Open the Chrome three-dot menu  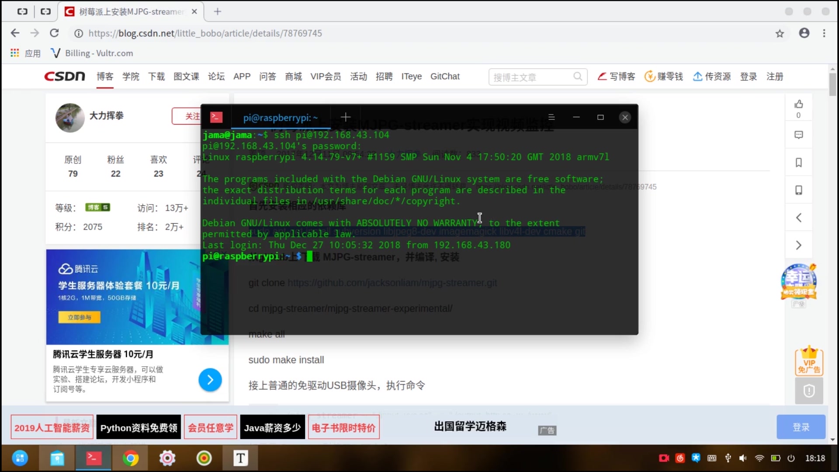tap(824, 33)
